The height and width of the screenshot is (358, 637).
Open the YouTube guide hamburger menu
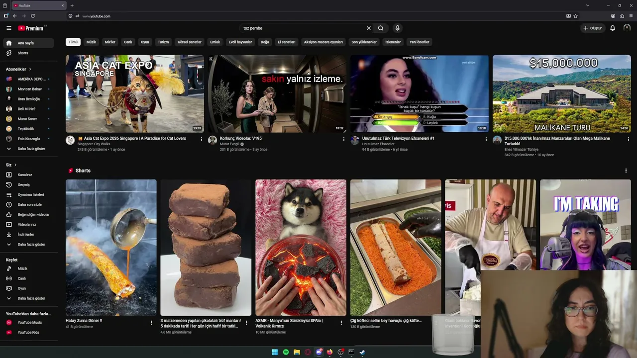8,28
